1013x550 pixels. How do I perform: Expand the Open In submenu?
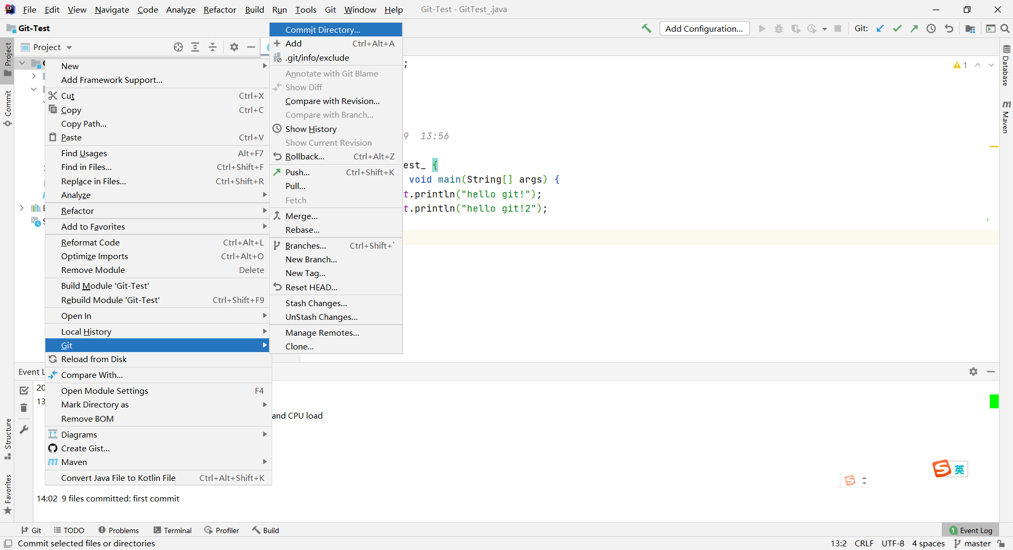pos(157,316)
